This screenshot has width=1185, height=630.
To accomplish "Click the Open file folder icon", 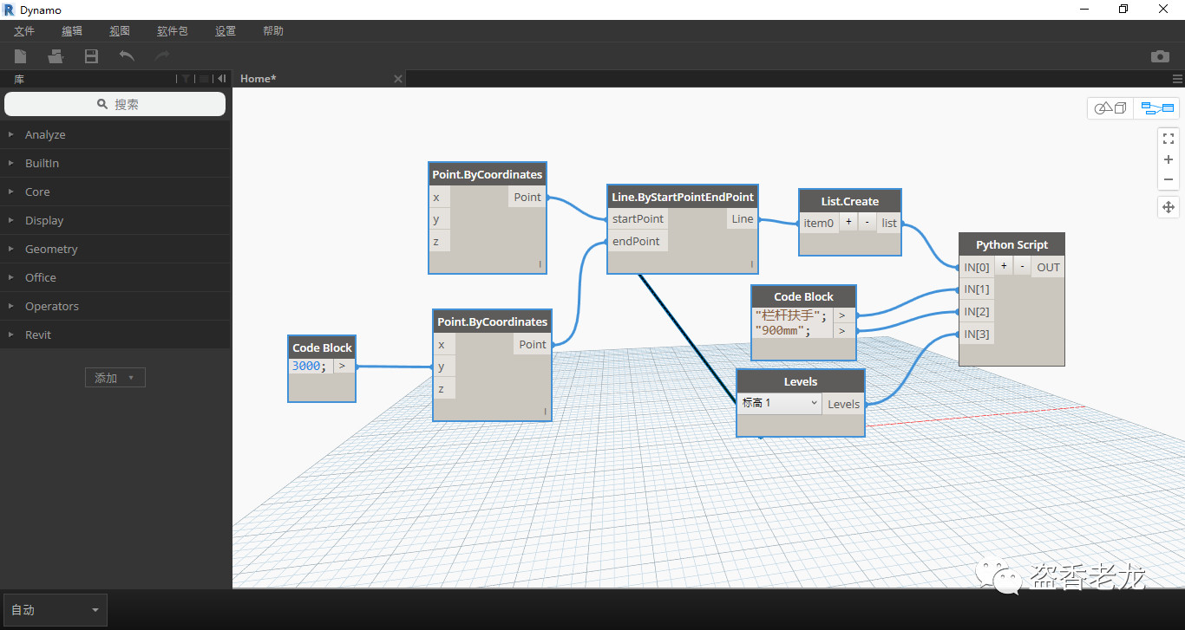I will click(56, 56).
